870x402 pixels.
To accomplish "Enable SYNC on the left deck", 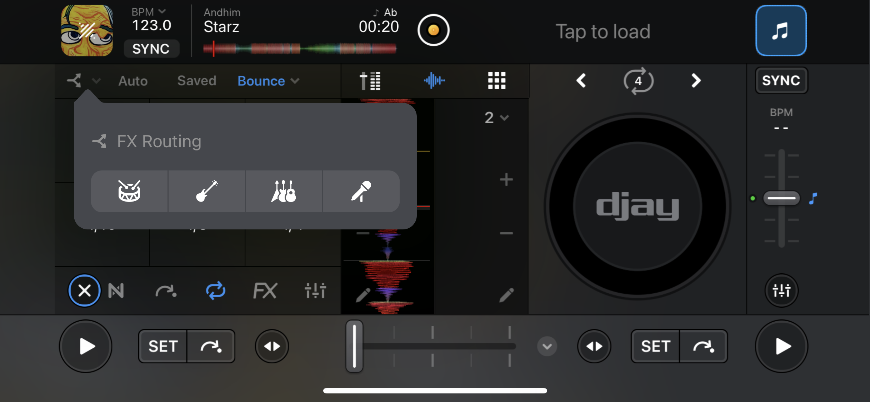I will point(151,49).
